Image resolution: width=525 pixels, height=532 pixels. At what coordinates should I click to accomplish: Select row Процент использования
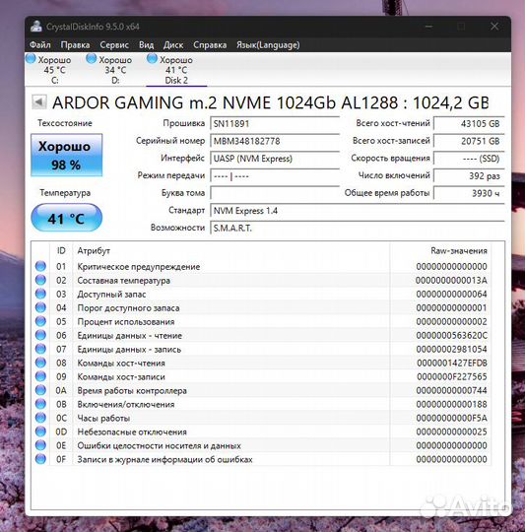261,321
